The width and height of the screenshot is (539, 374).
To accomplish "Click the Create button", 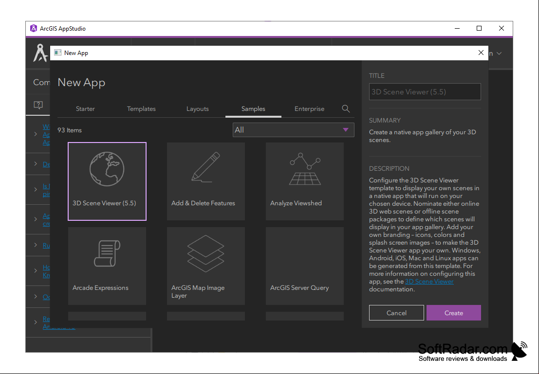I will pyautogui.click(x=454, y=313).
